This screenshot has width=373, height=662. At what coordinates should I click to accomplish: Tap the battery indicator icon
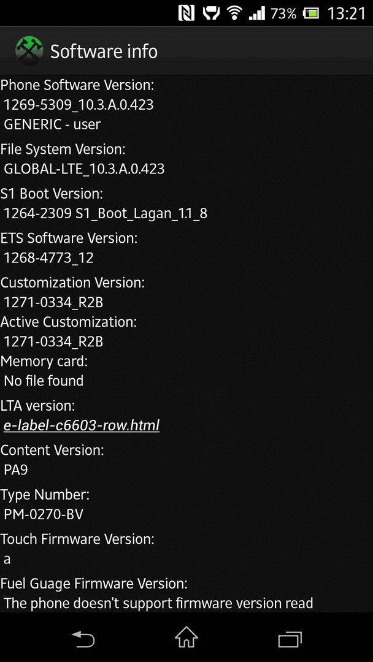[x=311, y=13]
